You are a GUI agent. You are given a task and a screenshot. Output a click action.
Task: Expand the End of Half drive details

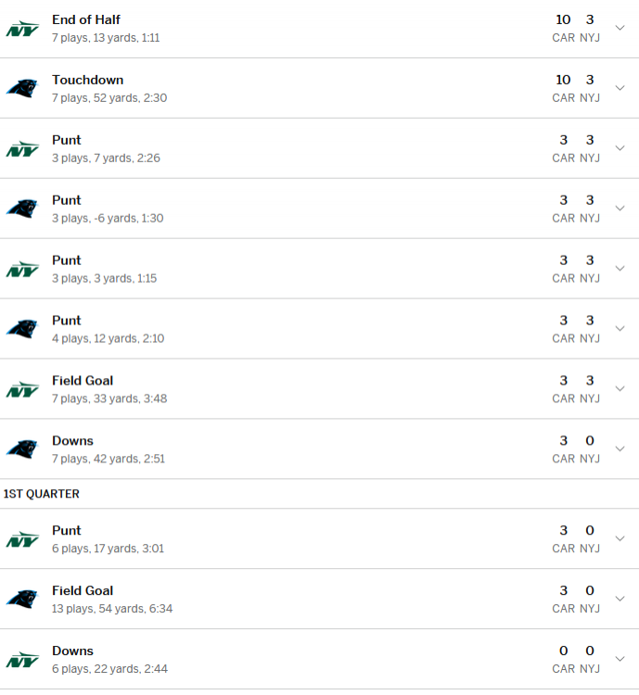[620, 28]
